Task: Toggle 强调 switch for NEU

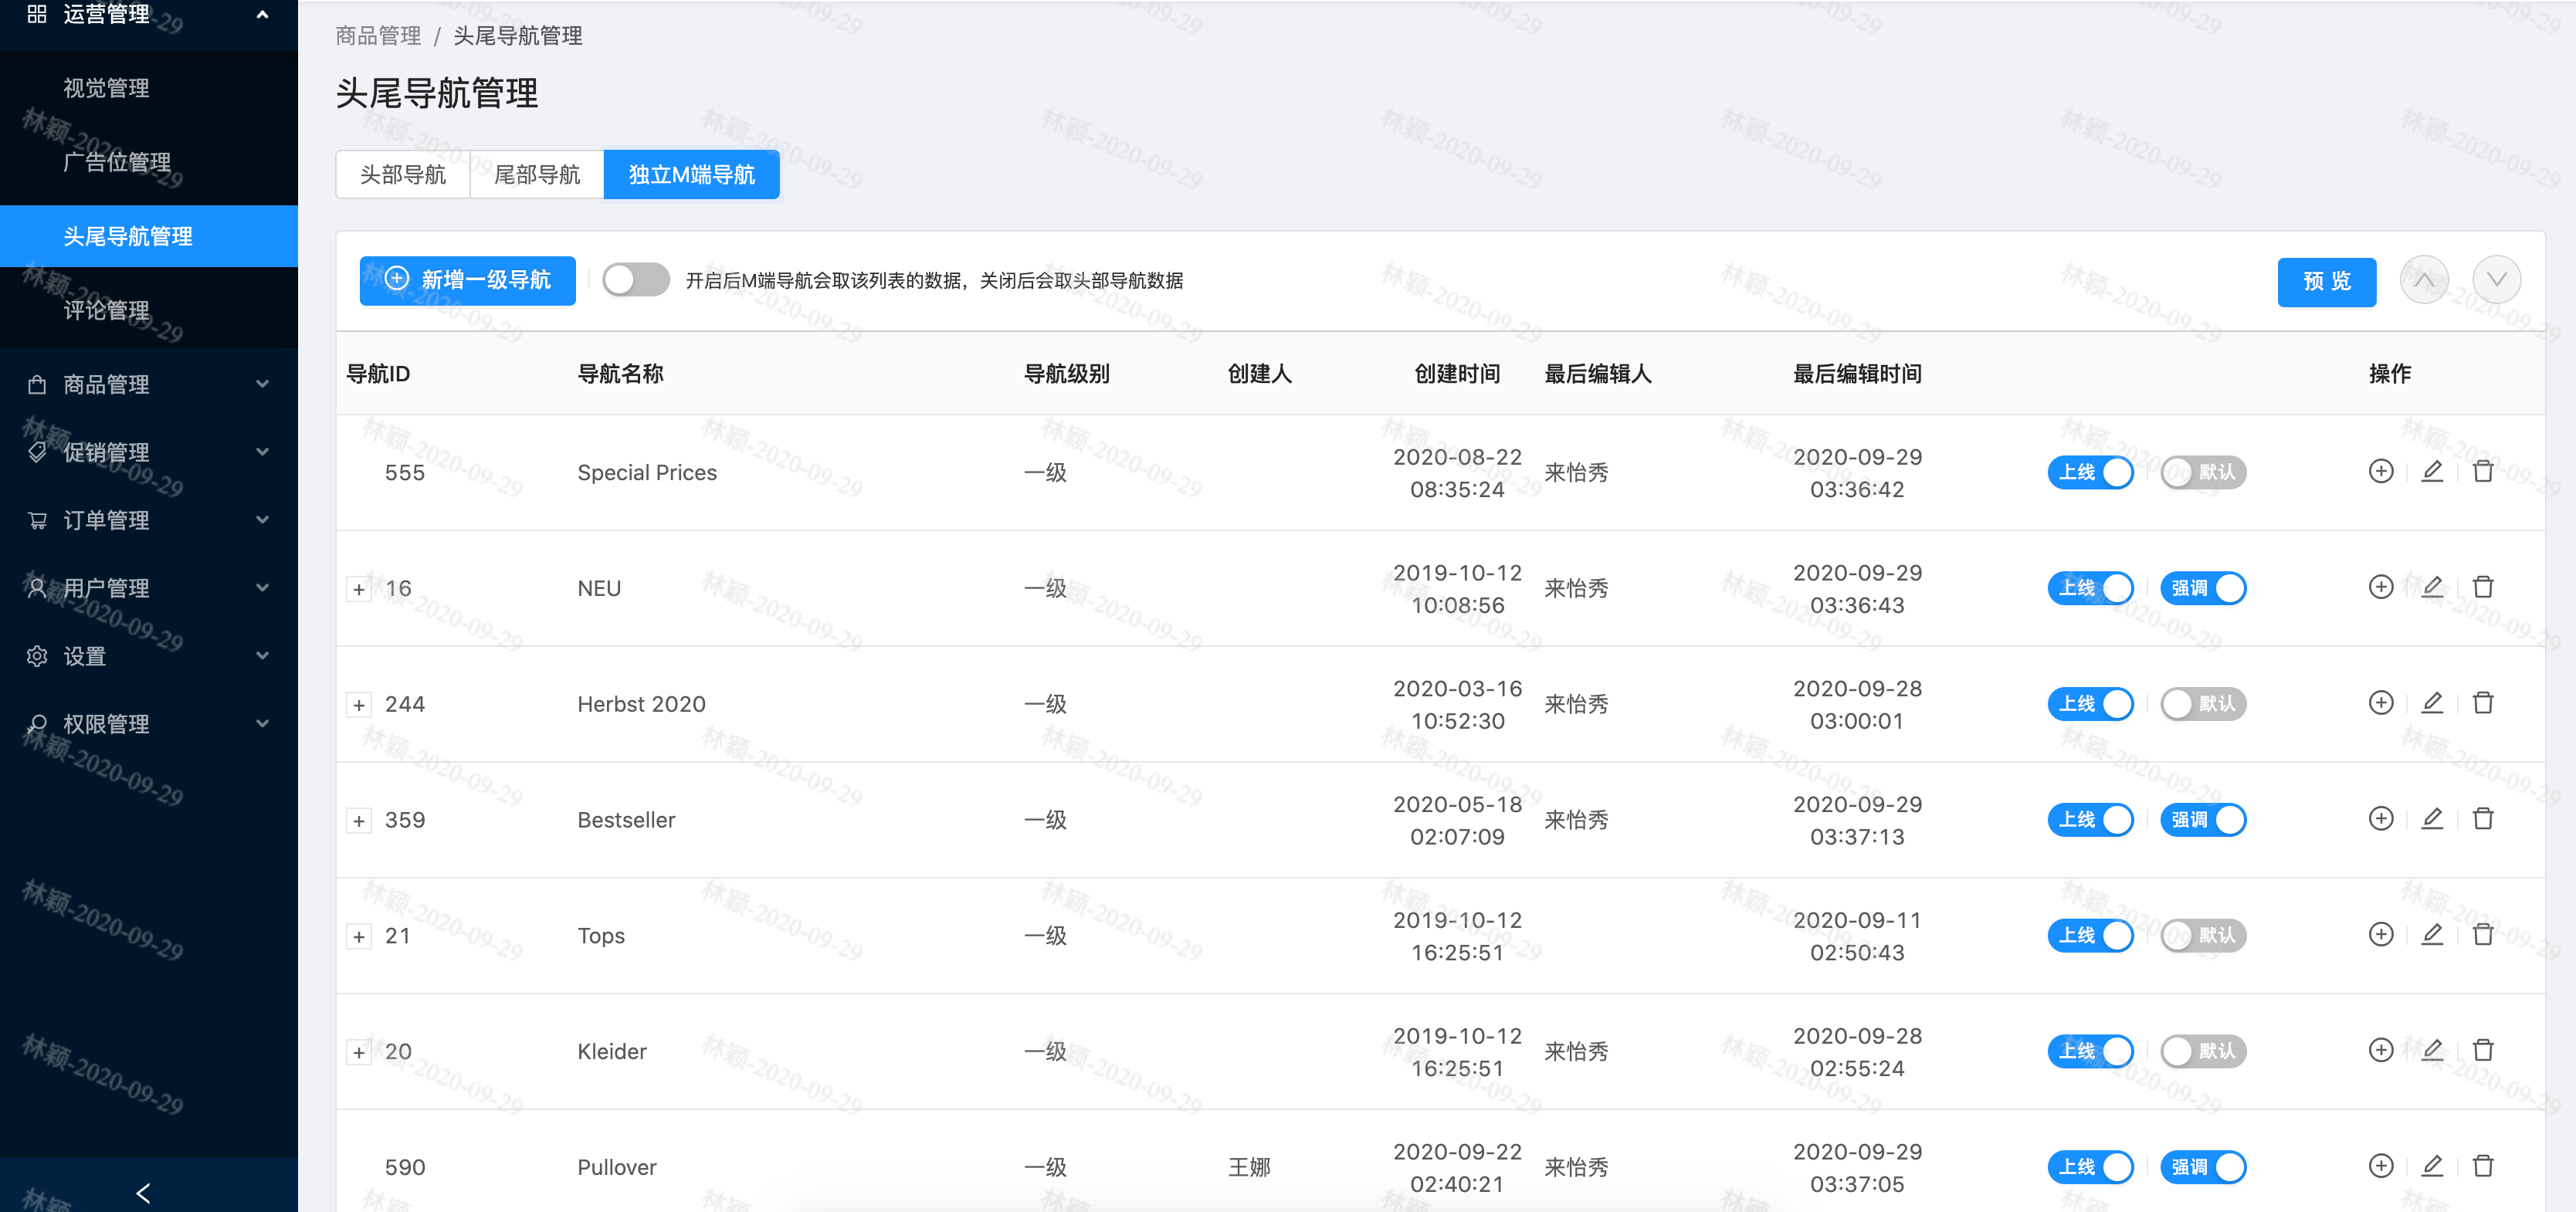Action: point(2203,588)
